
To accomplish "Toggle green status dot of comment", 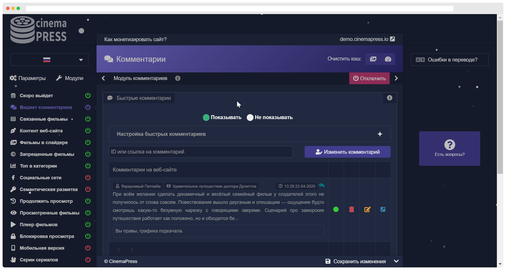I will 336,209.
